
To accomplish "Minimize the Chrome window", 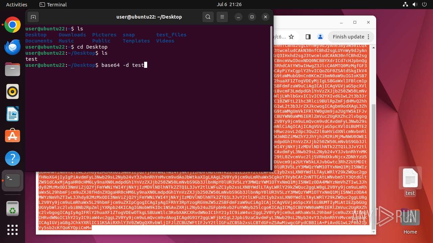I will 341,22.
